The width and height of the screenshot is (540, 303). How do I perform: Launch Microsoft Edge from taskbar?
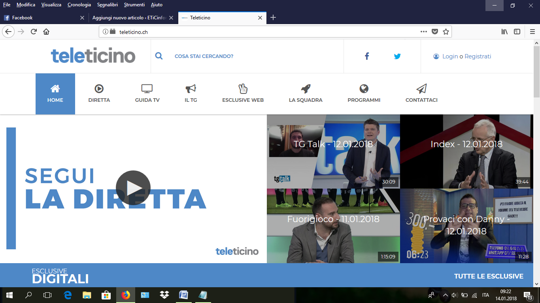point(68,295)
